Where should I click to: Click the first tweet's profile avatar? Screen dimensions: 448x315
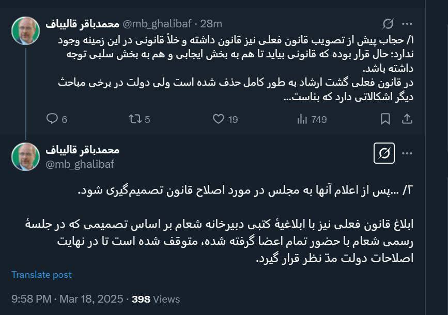25,30
